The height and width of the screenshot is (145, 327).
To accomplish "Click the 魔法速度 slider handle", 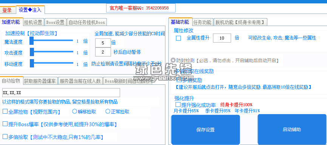I will pyautogui.click(x=32, y=41).
